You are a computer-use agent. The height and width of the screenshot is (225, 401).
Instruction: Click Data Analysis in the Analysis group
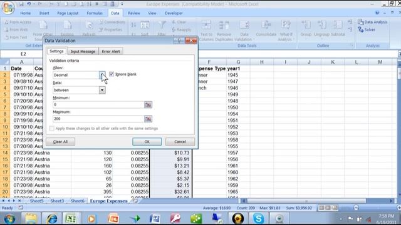(x=373, y=22)
